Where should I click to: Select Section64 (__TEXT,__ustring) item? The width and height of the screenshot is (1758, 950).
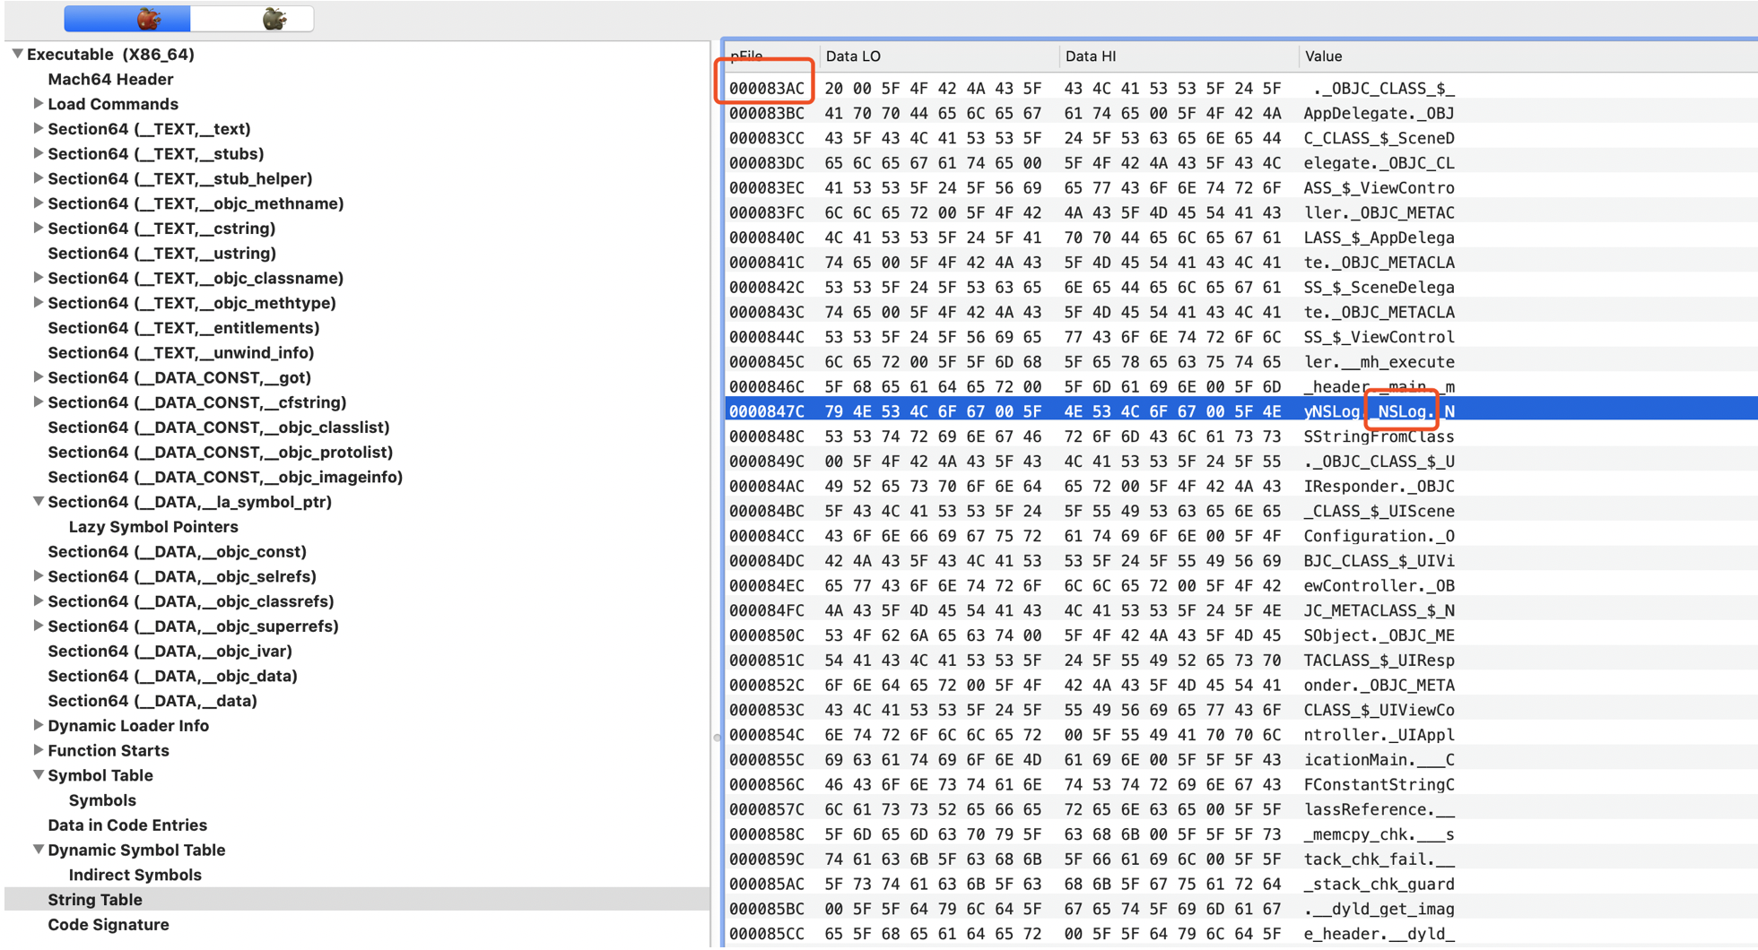(161, 253)
